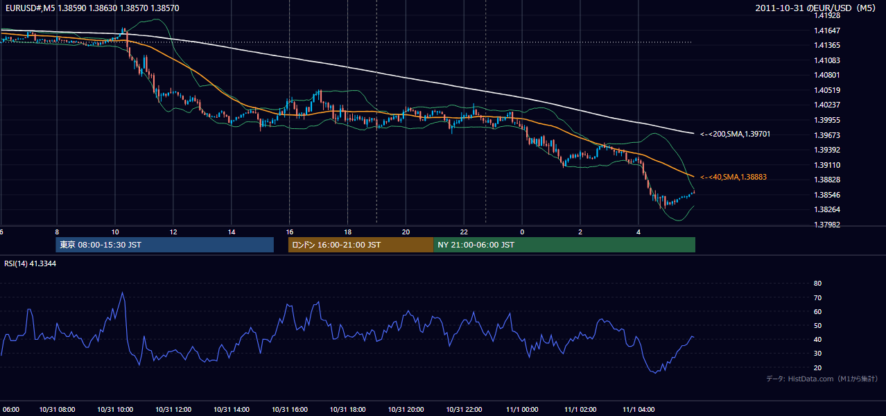The image size is (886, 416).
Task: Click price level 1.38828 on axis
Action: pos(827,180)
